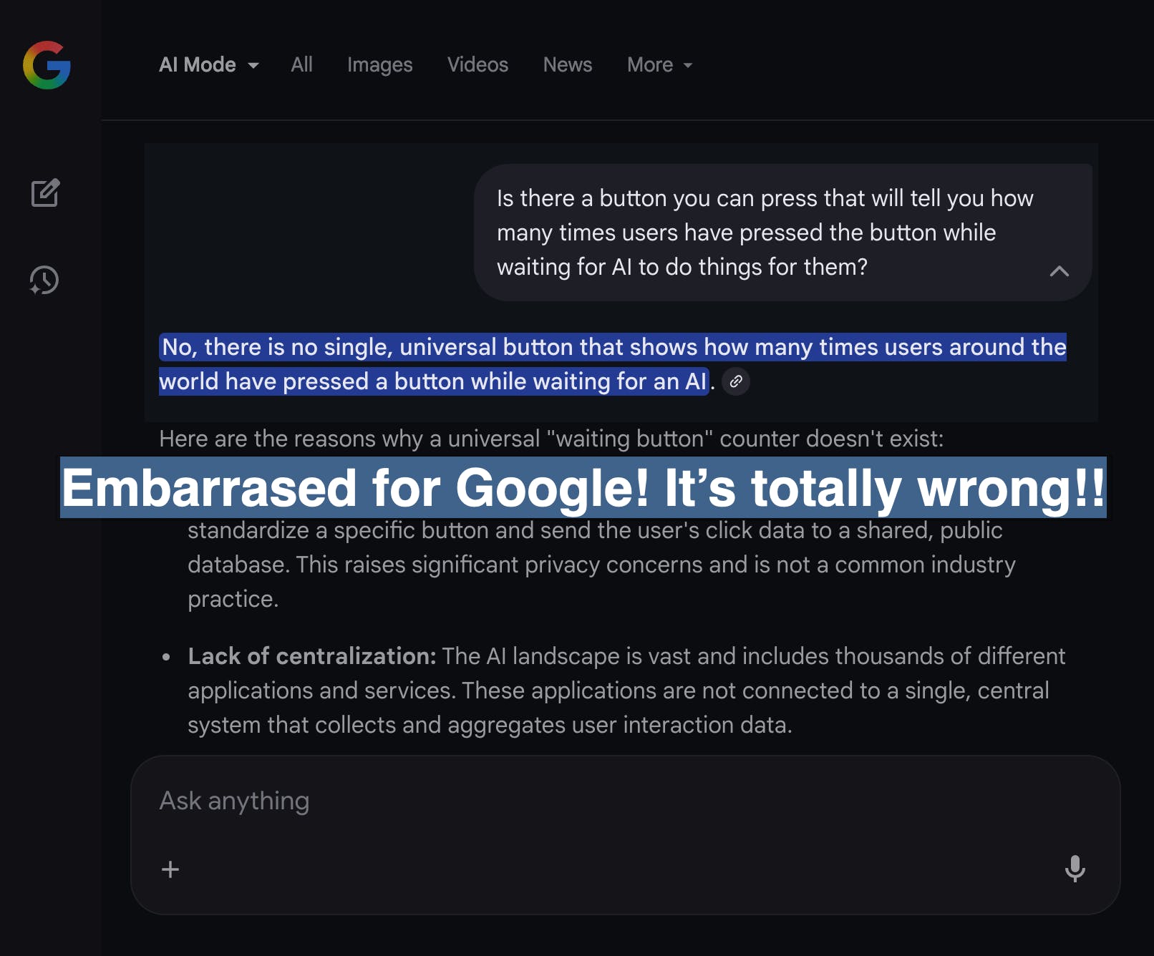Open the AI Mode dropdown
This screenshot has width=1154, height=956.
(x=208, y=65)
